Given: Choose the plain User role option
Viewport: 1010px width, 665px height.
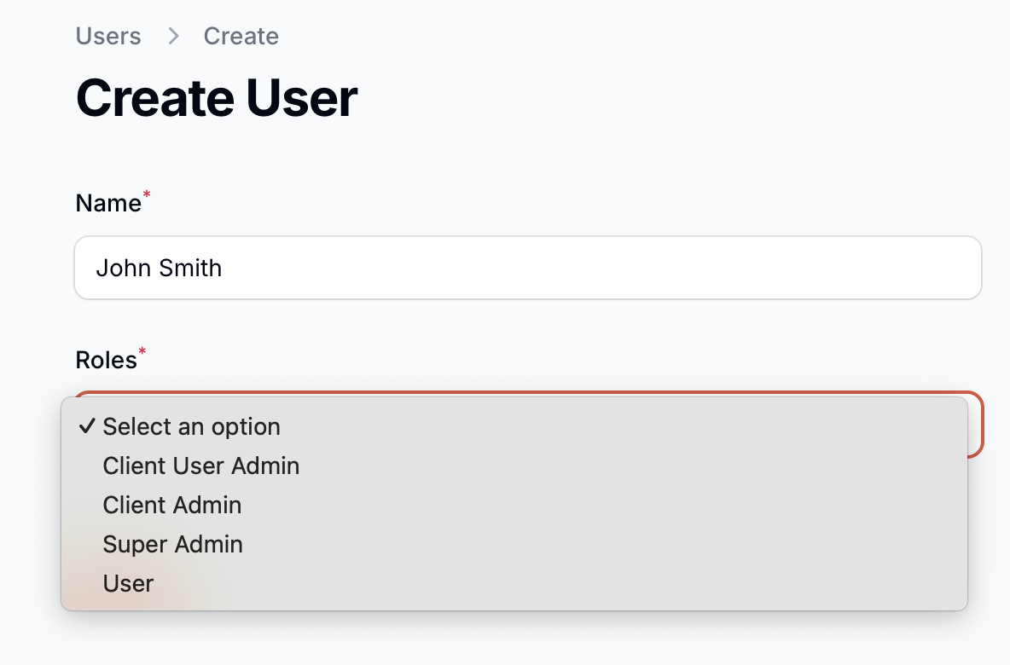Looking at the screenshot, I should coord(128,583).
